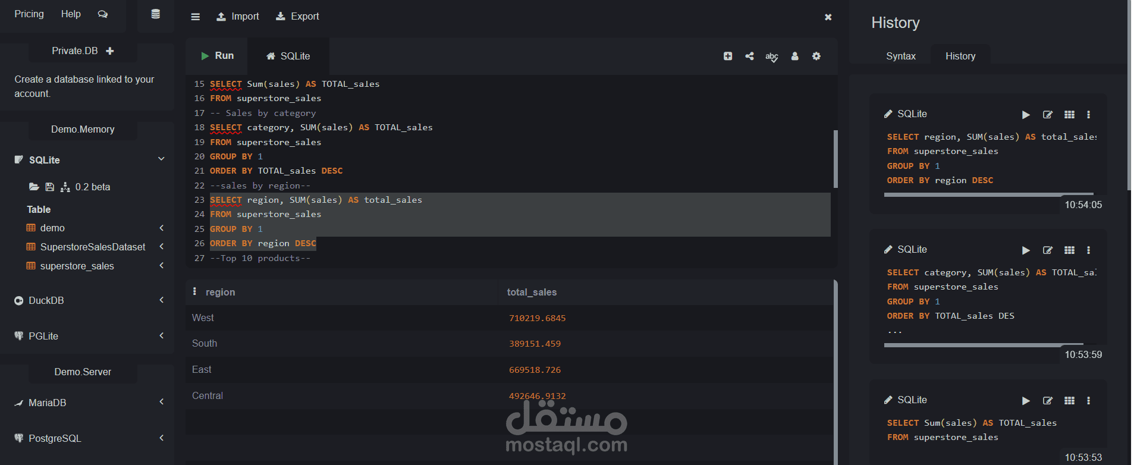This screenshot has width=1134, height=465.
Task: Show grid for 10:54:05 history query
Action: (1069, 115)
